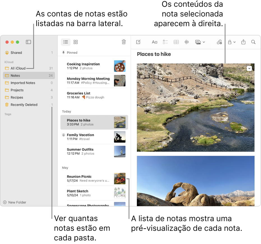Open the Groceries List note
Viewport: 261px width, 244px height.
click(94, 95)
